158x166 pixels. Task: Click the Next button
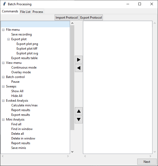pyautogui.click(x=147, y=162)
